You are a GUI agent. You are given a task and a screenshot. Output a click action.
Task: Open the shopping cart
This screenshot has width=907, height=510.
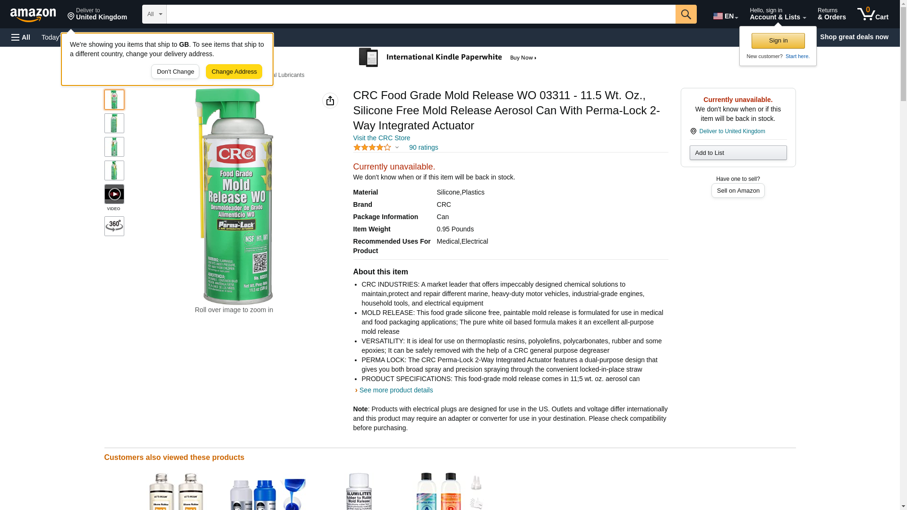tap(873, 14)
